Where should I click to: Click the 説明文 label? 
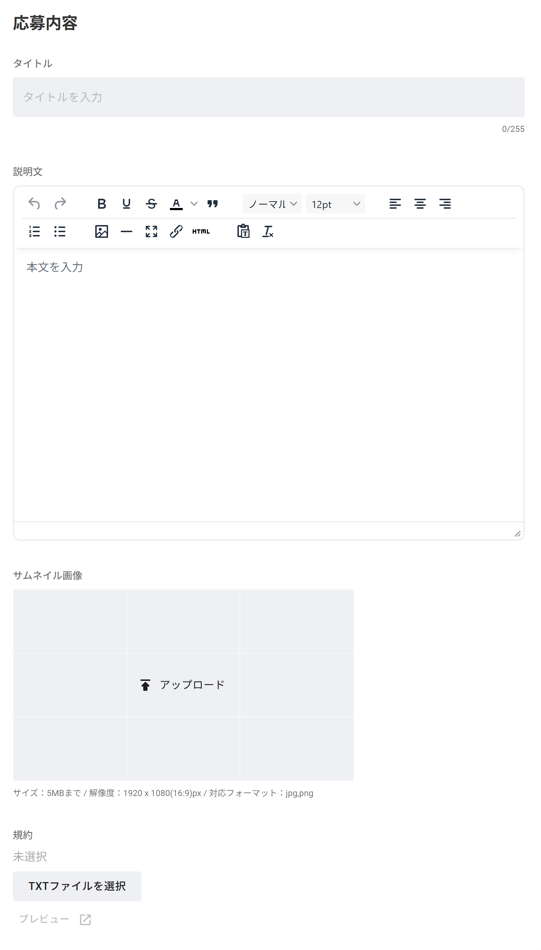[28, 172]
